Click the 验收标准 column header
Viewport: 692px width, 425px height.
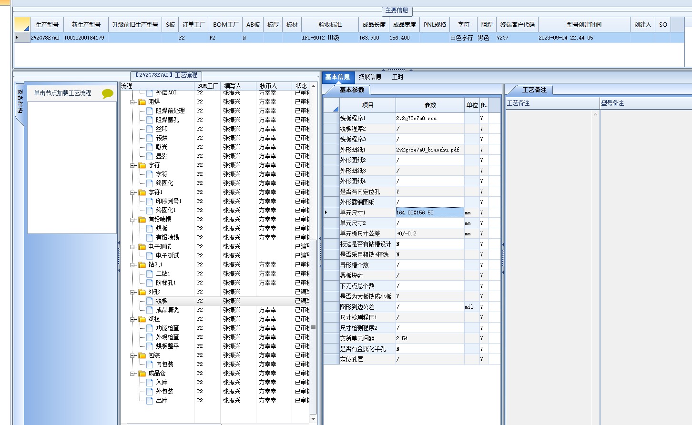pyautogui.click(x=330, y=25)
